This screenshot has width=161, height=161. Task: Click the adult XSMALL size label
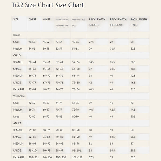[x=18, y=130]
